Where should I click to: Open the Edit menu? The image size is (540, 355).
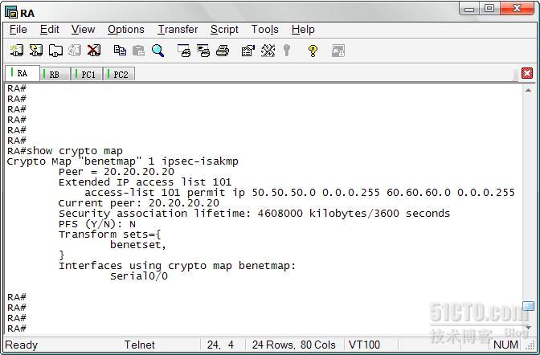tap(50, 30)
